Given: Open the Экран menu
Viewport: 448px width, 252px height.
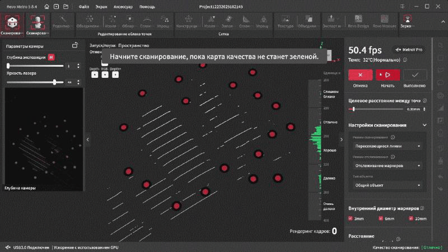Looking at the screenshot, I should (x=101, y=7).
